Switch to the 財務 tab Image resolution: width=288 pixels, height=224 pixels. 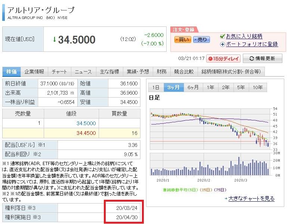tap(162, 72)
